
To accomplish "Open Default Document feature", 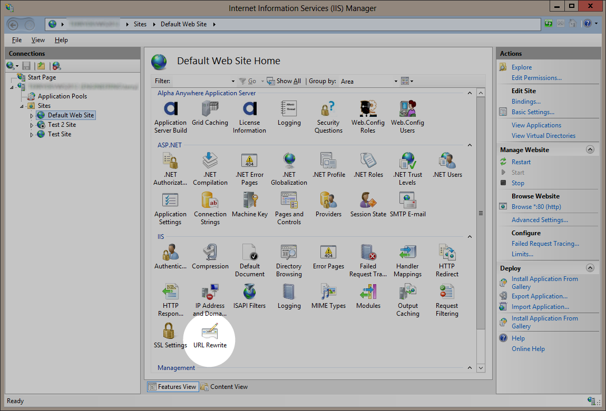I will pyautogui.click(x=249, y=260).
